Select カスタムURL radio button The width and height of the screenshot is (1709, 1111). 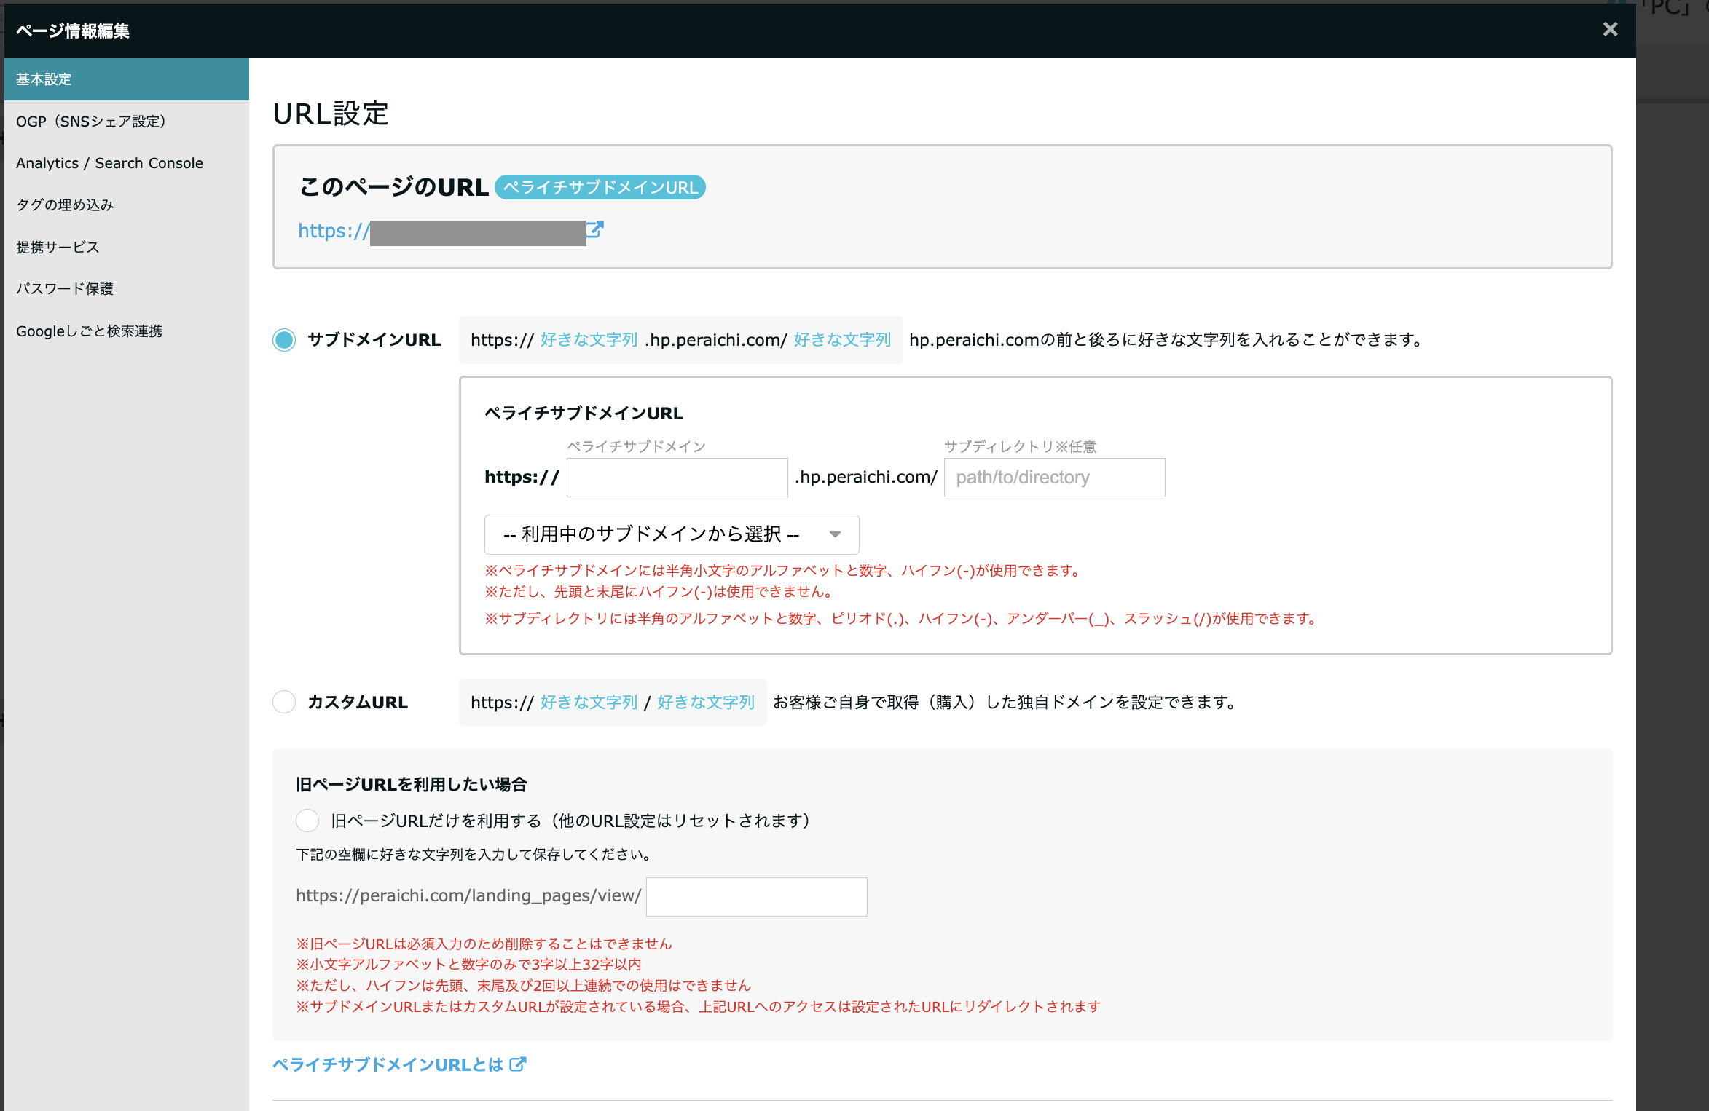(284, 702)
